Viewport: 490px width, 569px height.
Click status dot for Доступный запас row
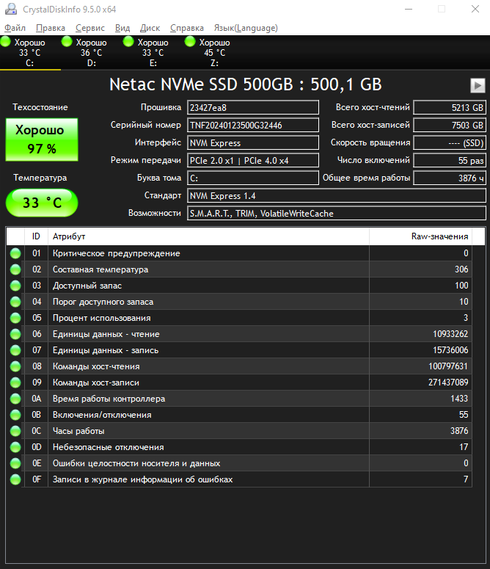15,286
